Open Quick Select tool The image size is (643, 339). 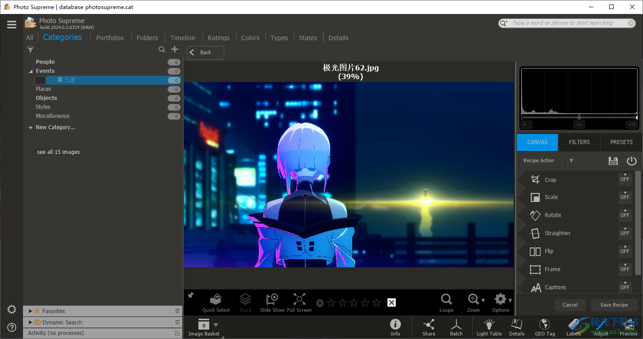coord(216,302)
